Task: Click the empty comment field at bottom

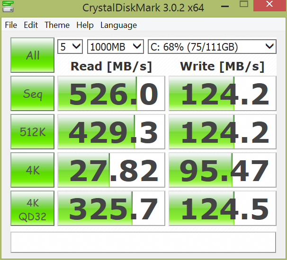Action: point(143,243)
